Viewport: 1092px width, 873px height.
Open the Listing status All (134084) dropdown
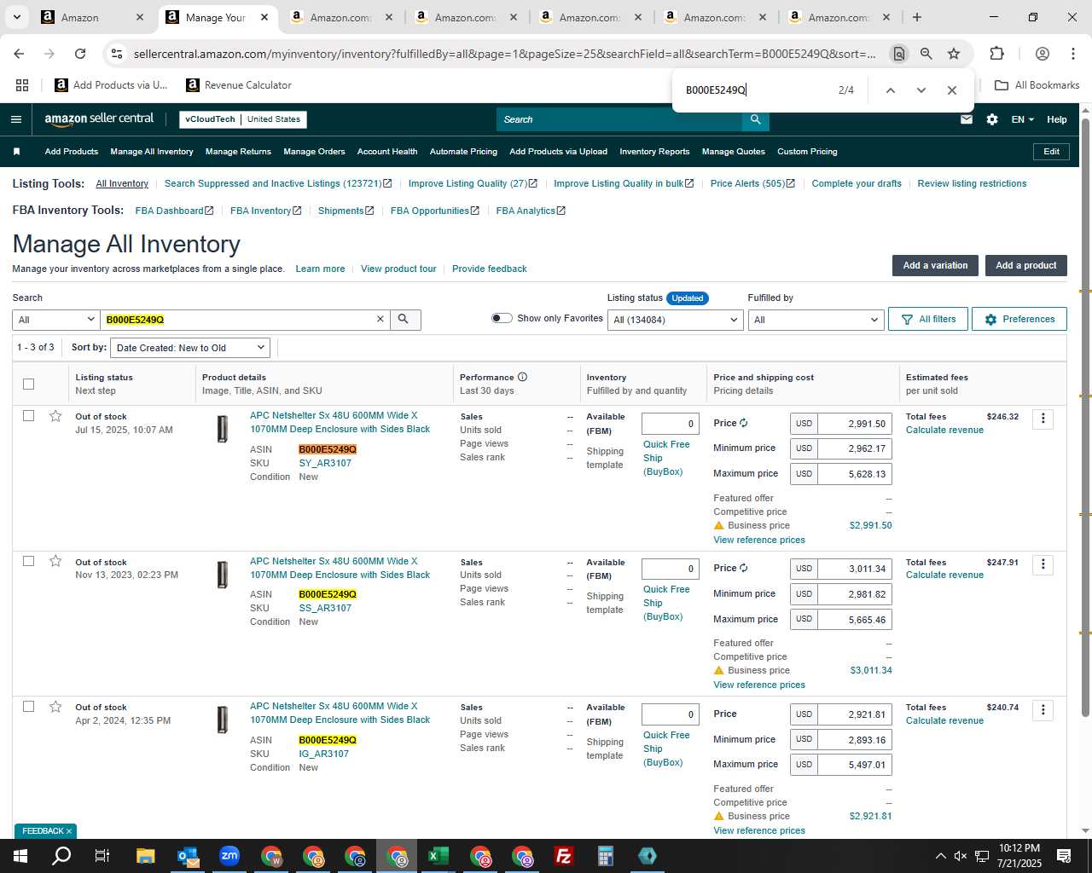[x=675, y=320]
